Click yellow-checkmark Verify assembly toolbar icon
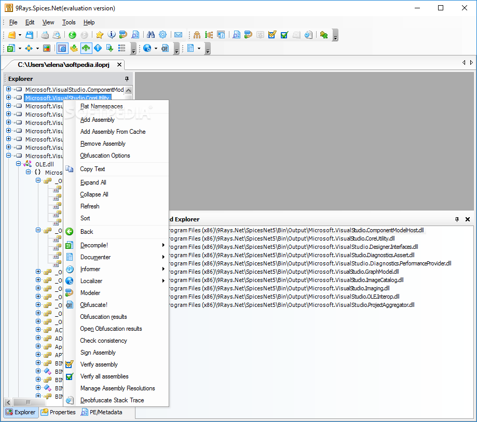477x422 pixels. 272,35
